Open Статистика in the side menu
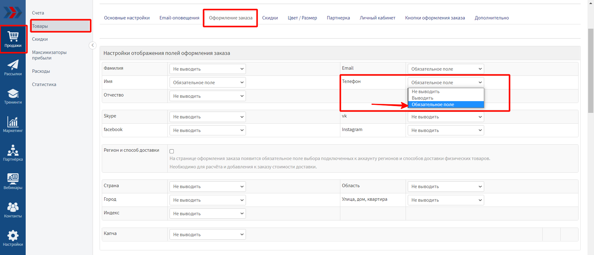 coord(44,84)
